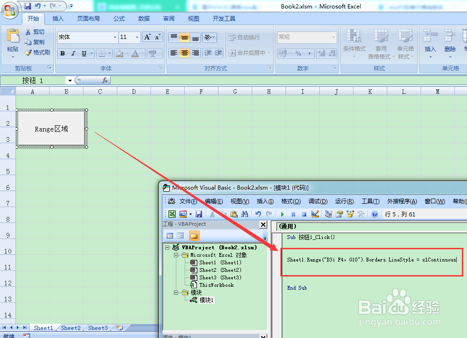This screenshot has width=467, height=338.
Task: Collapse the Microsoft Excel 对象 tree node
Action: 176,255
